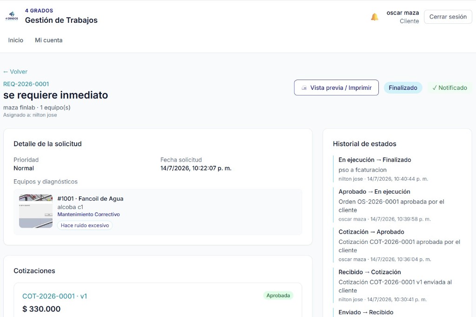
Task: Click the Asignado a: nilton jose text
Action: [x=30, y=115]
